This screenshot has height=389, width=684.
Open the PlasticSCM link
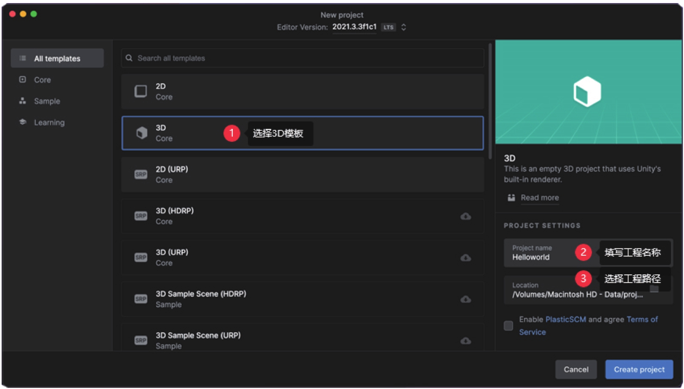coord(566,319)
